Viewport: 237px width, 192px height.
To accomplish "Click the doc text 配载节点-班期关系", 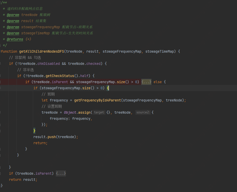I will 77,27.
